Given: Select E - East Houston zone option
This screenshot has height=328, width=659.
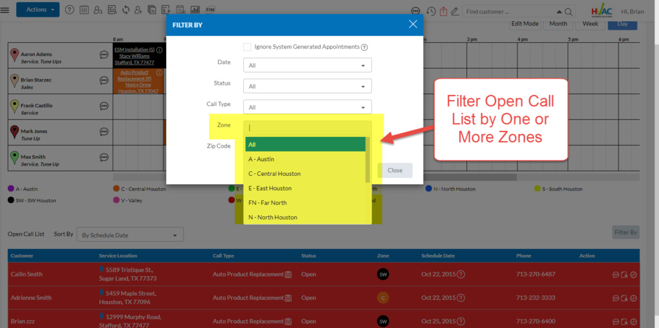Looking at the screenshot, I should (305, 188).
